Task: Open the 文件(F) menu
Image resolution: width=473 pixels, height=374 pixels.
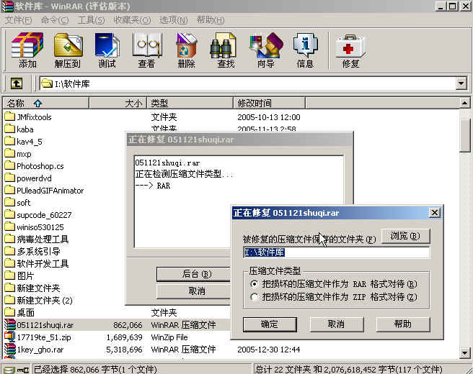Action: coord(19,20)
